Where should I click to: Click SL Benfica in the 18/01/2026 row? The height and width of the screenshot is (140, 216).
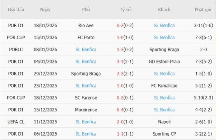point(164,25)
